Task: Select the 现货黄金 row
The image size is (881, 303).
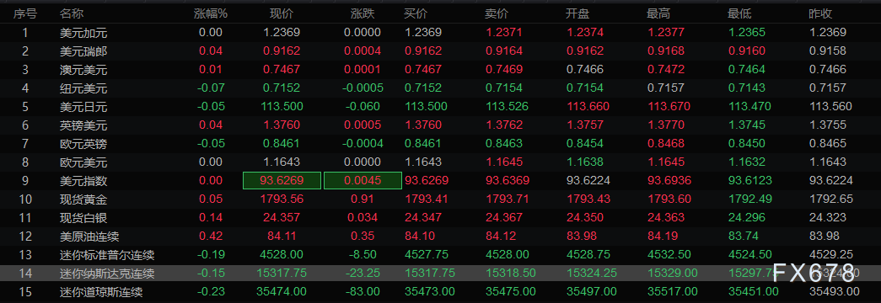Action: coord(440,199)
